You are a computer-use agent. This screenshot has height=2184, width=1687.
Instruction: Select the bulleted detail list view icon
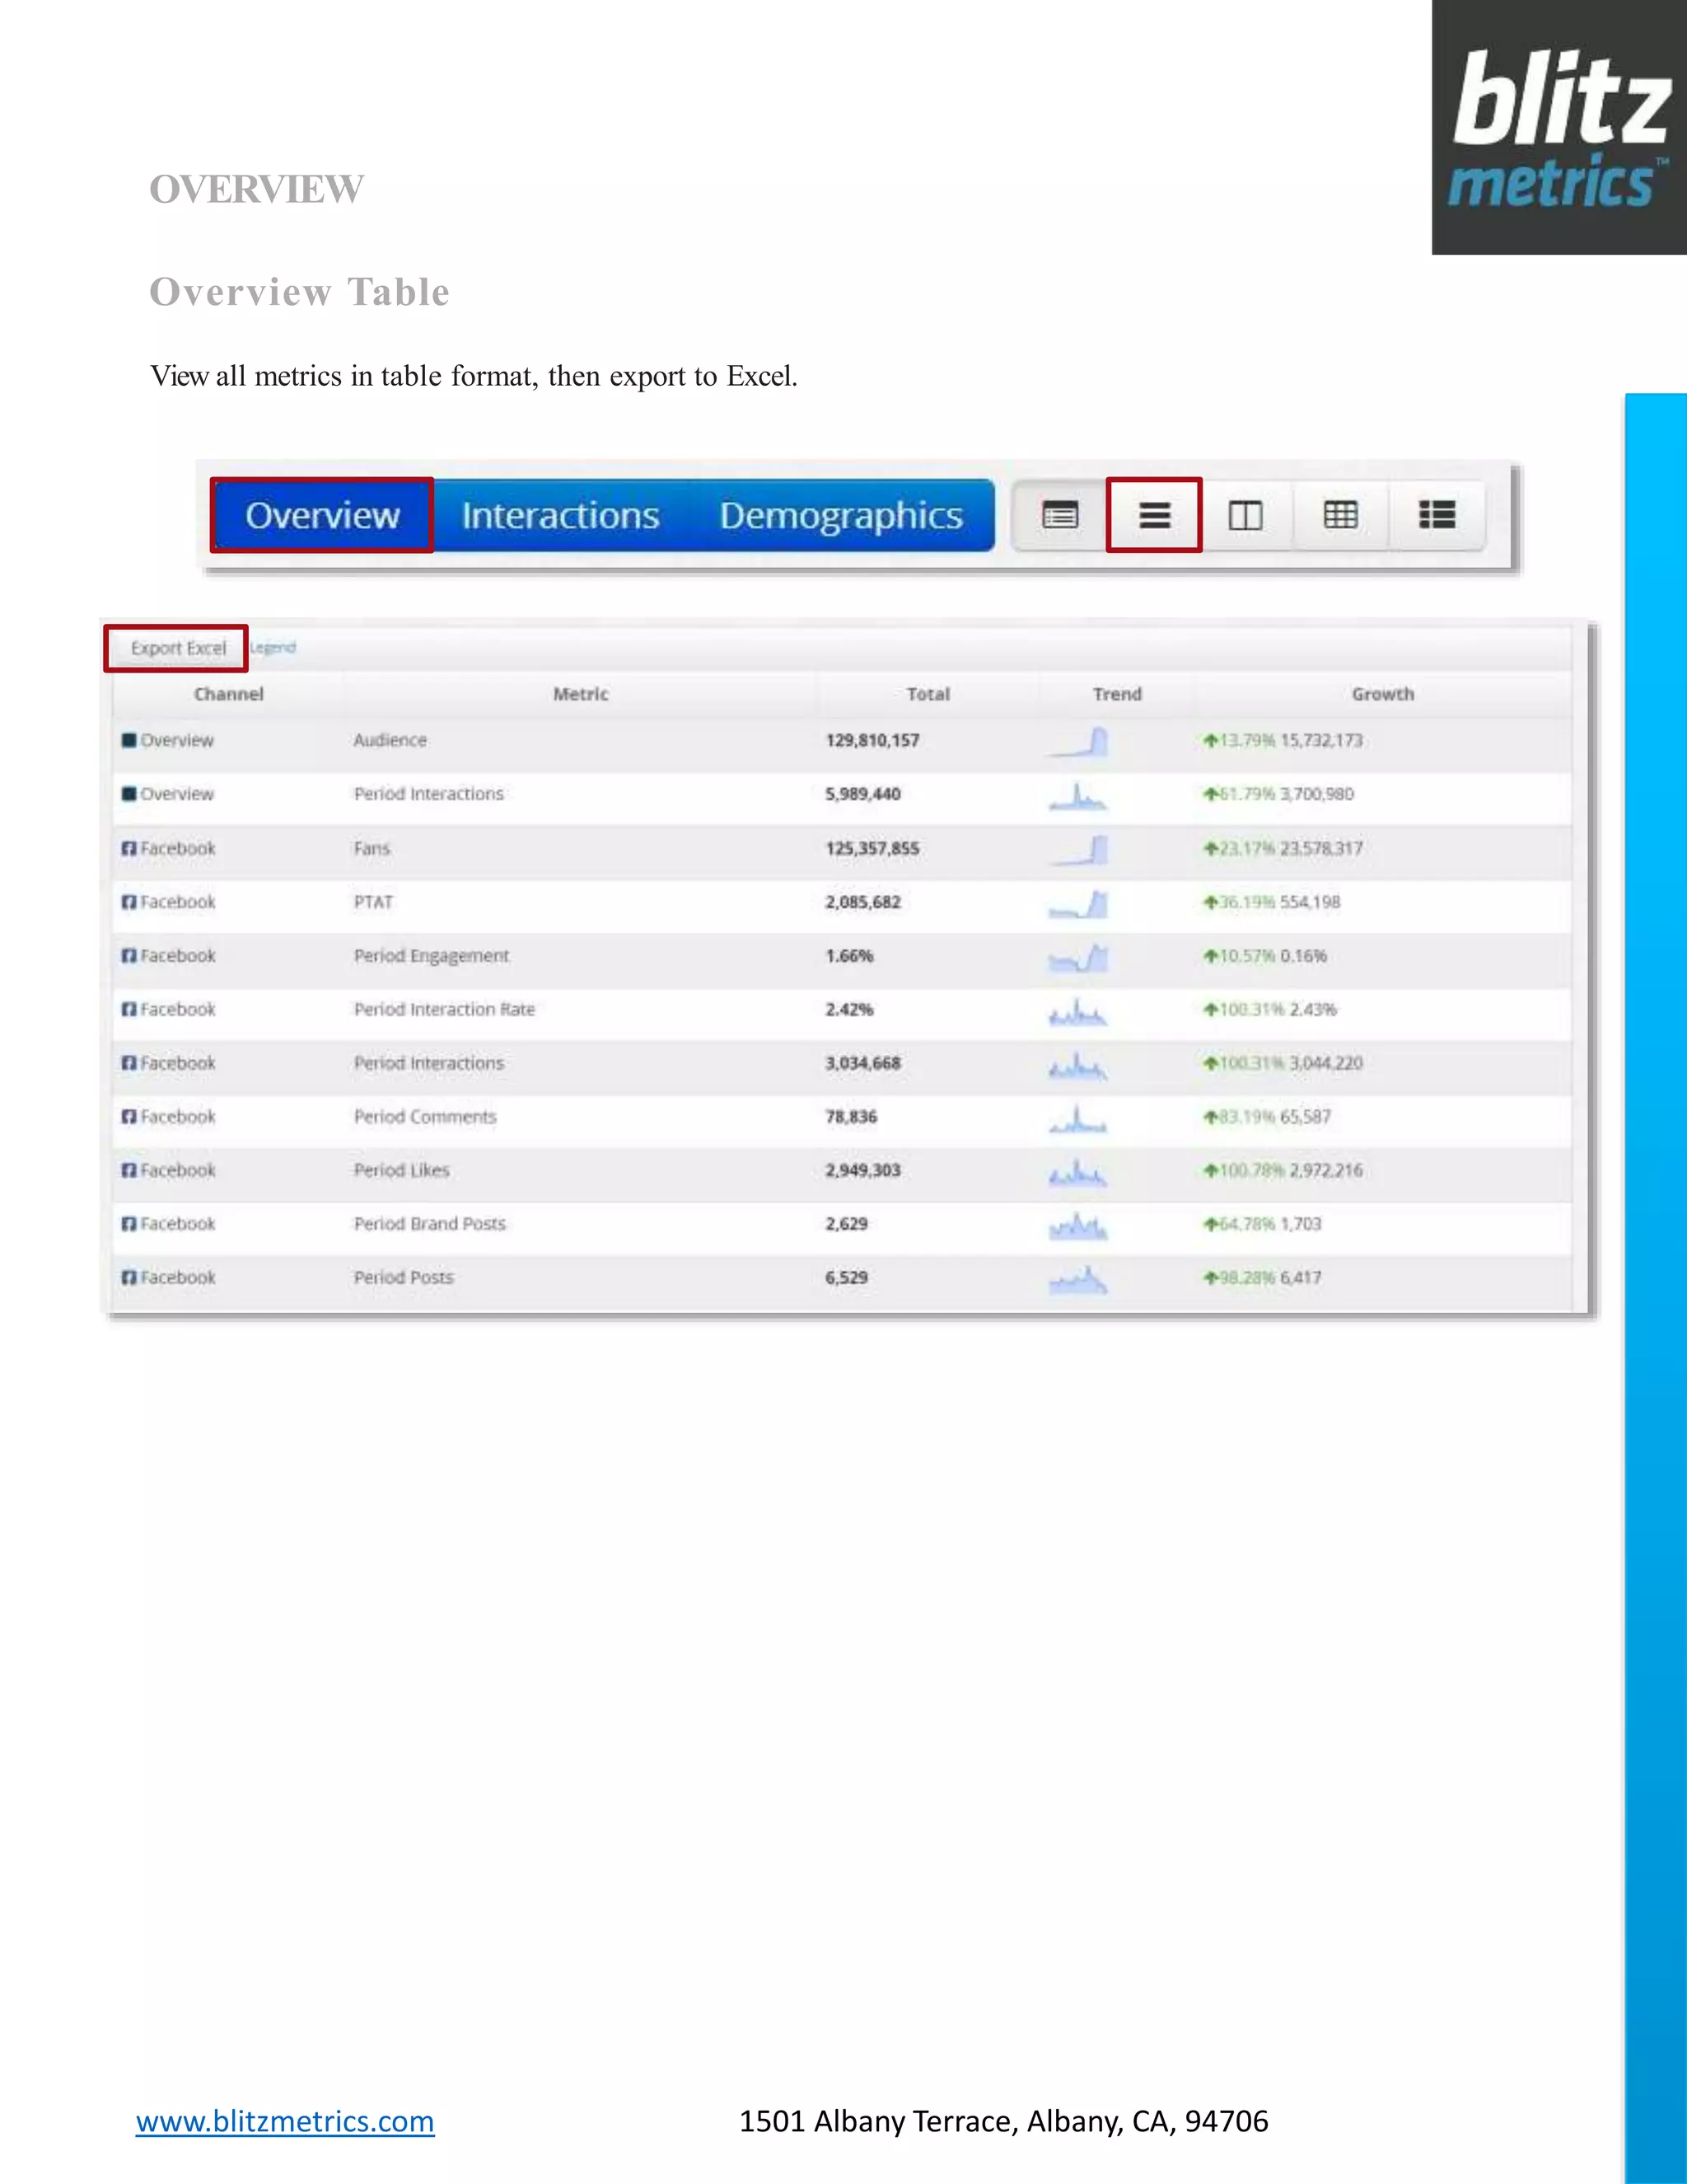point(1436,515)
